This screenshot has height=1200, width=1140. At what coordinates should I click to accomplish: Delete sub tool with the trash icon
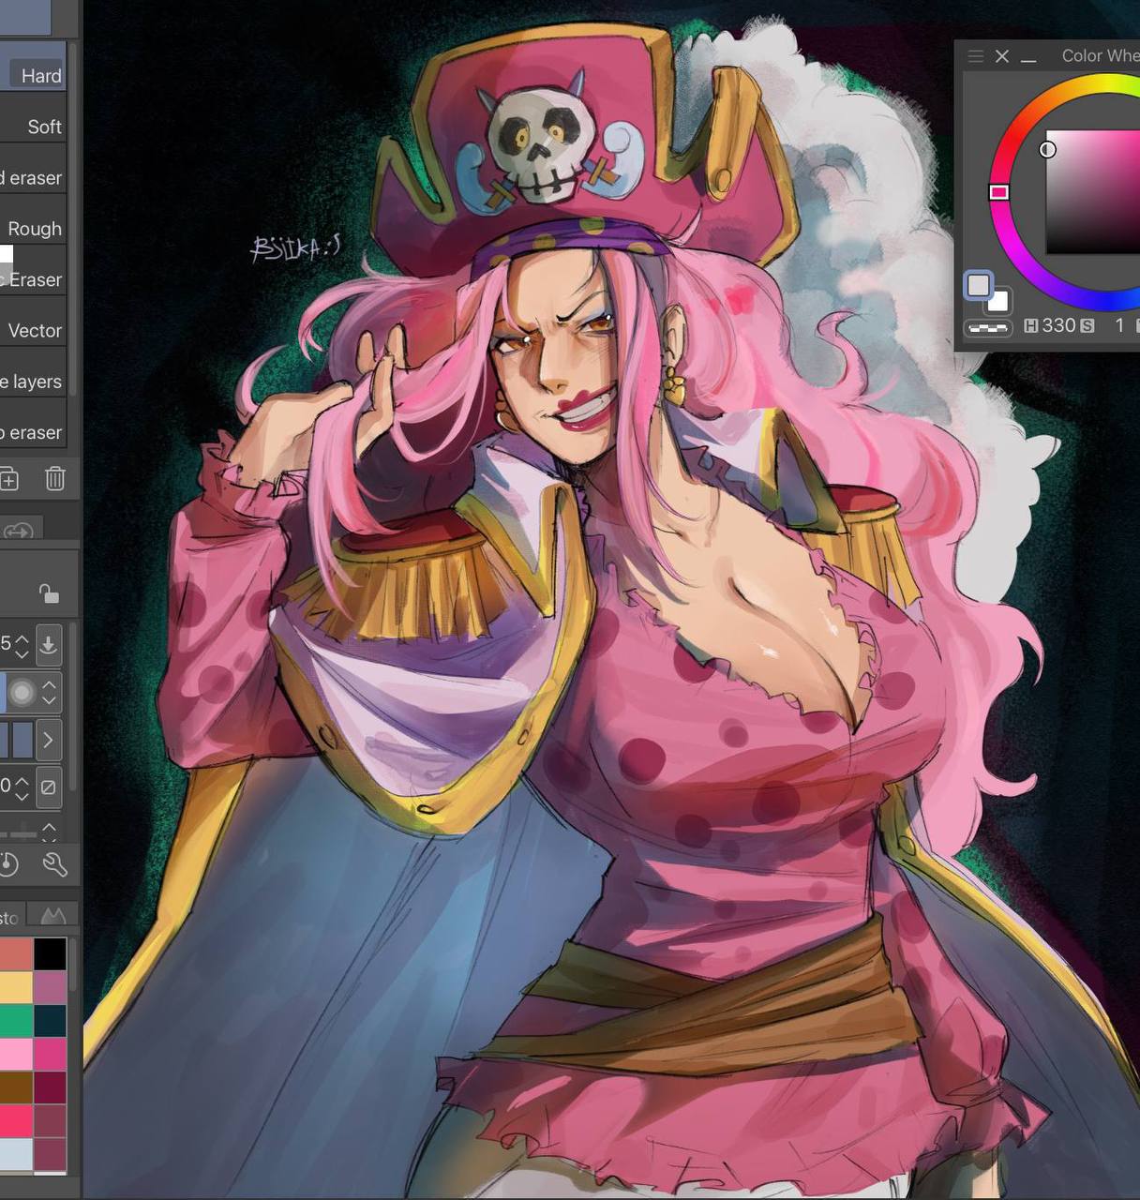point(55,479)
